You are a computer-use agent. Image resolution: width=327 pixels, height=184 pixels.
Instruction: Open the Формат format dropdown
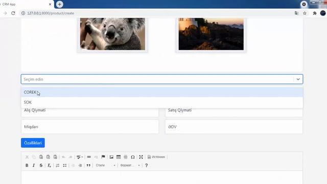(130, 165)
